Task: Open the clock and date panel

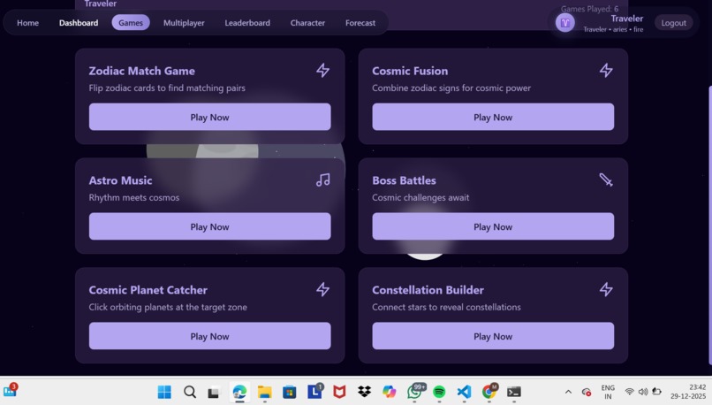Action: [688, 392]
